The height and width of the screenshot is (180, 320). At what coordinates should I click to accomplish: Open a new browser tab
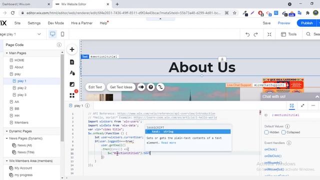[x=117, y=4]
